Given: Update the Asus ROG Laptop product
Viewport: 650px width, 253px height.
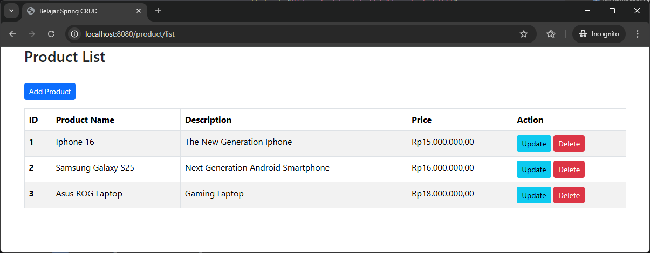Looking at the screenshot, I should point(533,195).
